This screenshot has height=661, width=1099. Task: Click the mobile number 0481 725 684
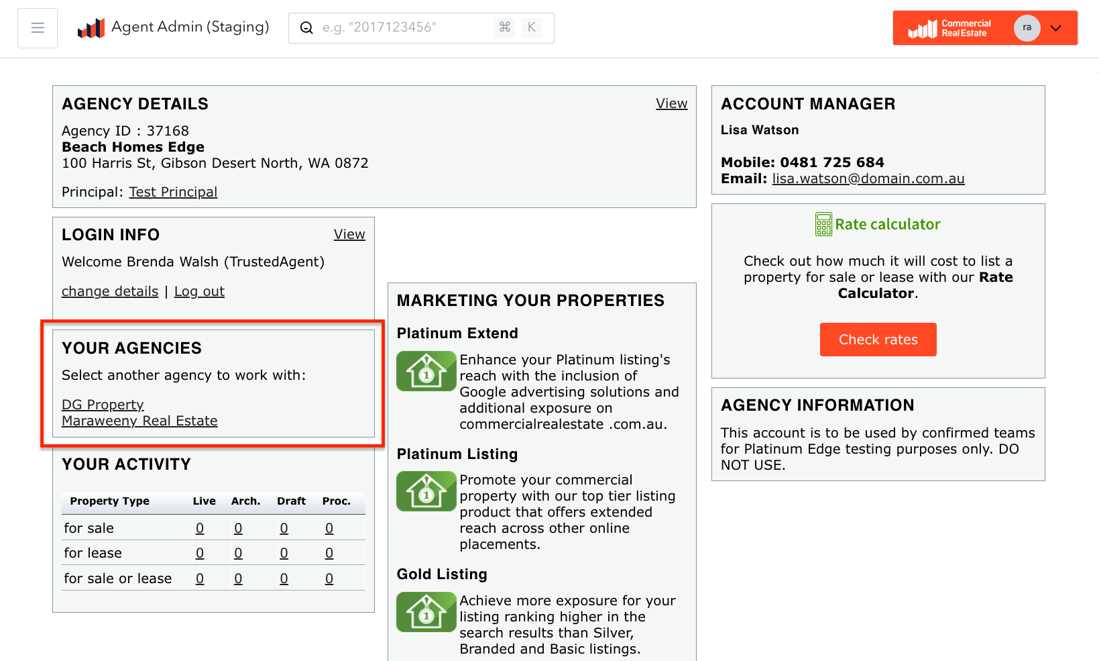[x=831, y=162]
